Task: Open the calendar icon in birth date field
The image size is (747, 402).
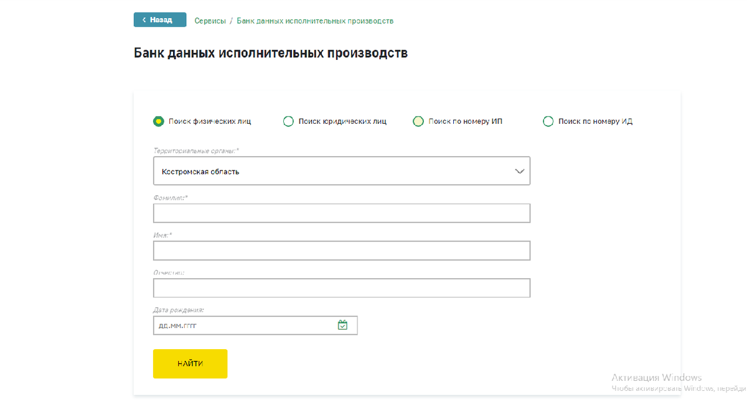Action: pyautogui.click(x=342, y=325)
